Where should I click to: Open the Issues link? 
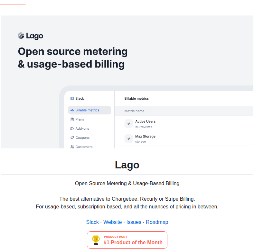(x=134, y=222)
